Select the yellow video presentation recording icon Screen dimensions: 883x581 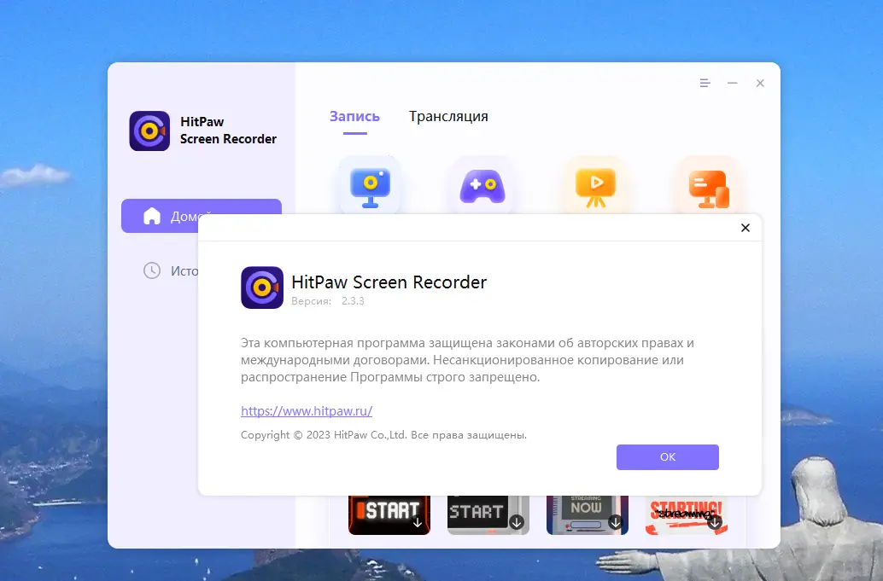[x=594, y=183]
